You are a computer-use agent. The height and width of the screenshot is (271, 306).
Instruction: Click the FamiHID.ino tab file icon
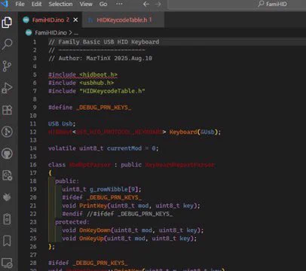click(26, 20)
